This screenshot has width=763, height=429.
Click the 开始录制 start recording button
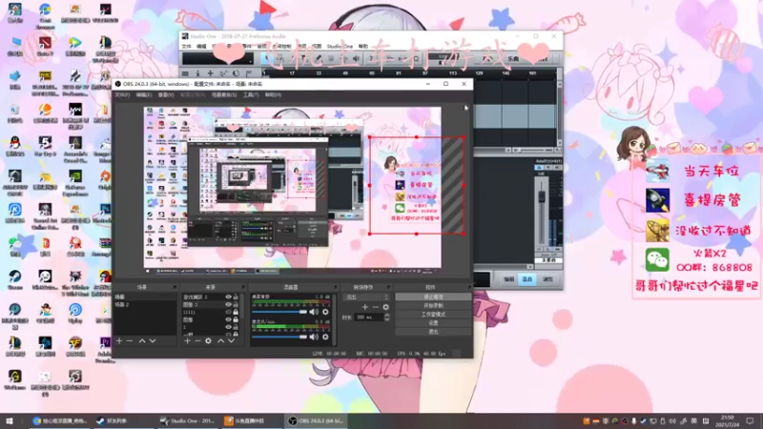433,305
